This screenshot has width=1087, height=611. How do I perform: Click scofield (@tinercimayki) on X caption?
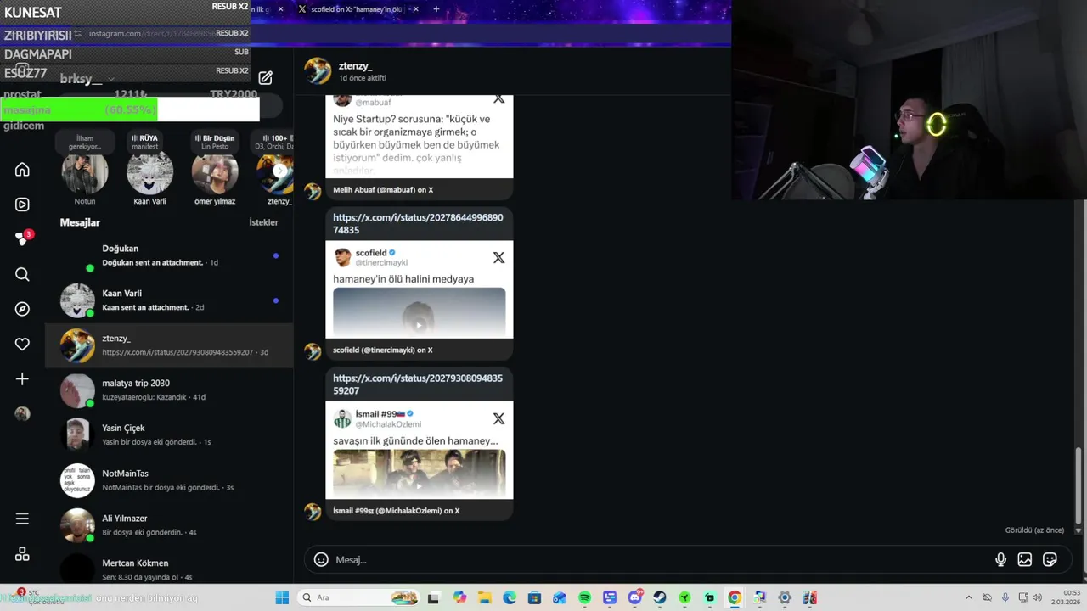[x=382, y=350]
